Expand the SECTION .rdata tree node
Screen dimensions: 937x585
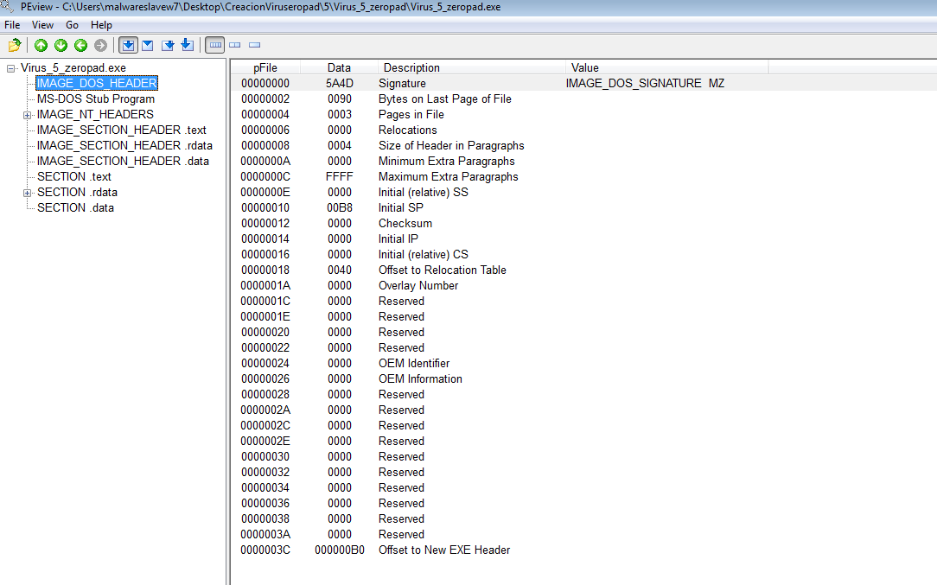pos(27,192)
